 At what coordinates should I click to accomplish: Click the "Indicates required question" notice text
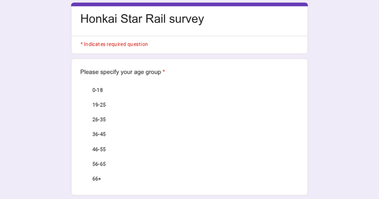(116, 44)
